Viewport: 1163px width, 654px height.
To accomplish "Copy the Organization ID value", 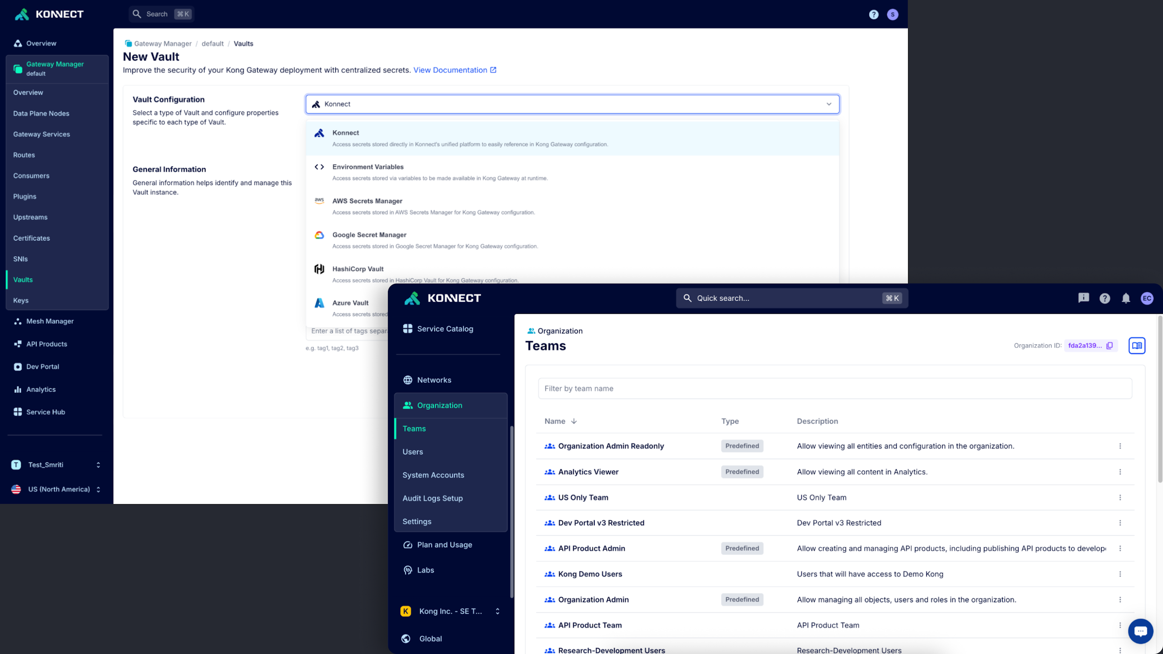I will pos(1109,346).
